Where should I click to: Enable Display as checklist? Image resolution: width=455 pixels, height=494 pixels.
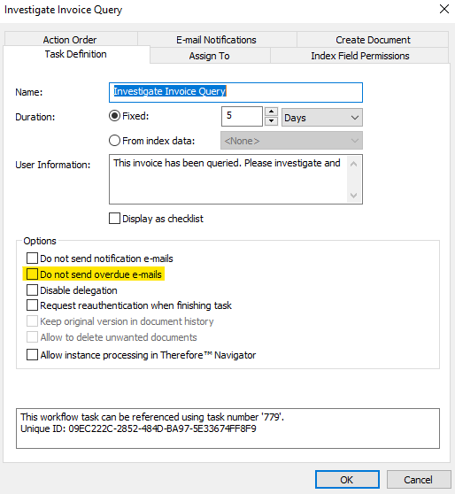click(114, 218)
